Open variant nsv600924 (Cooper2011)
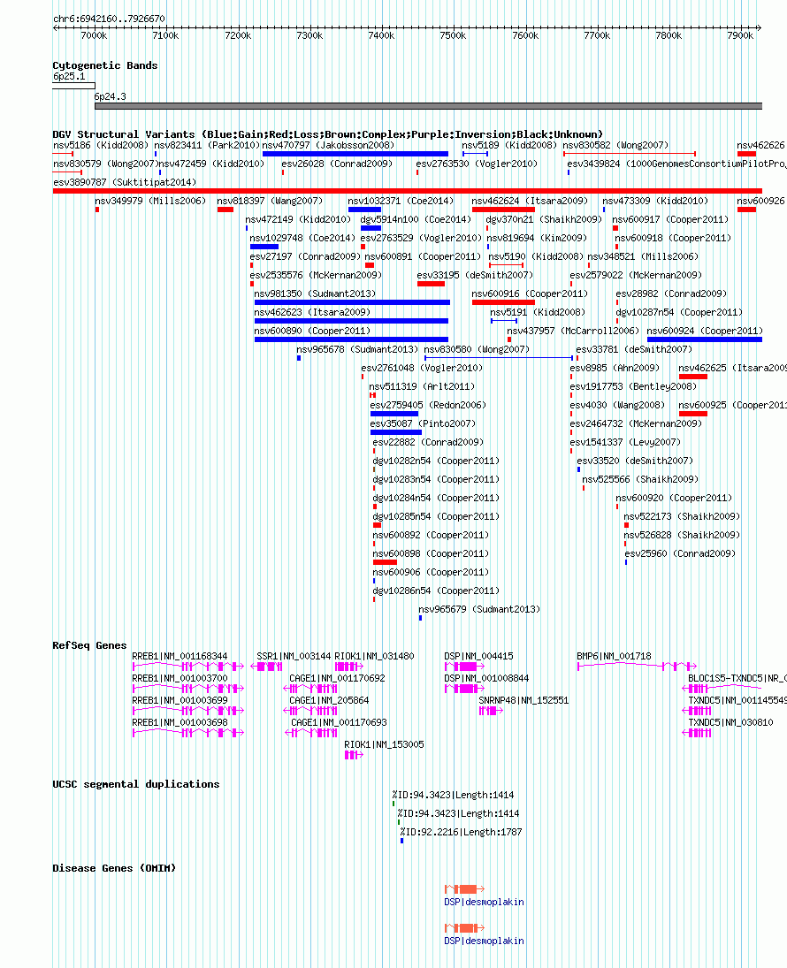787x968 pixels. pyautogui.click(x=705, y=331)
